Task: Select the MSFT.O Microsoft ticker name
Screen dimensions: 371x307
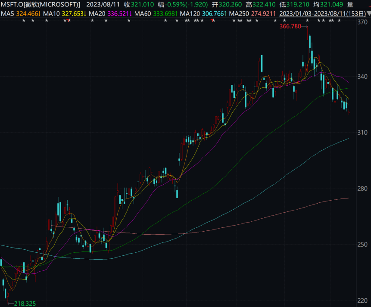Action: (41, 5)
